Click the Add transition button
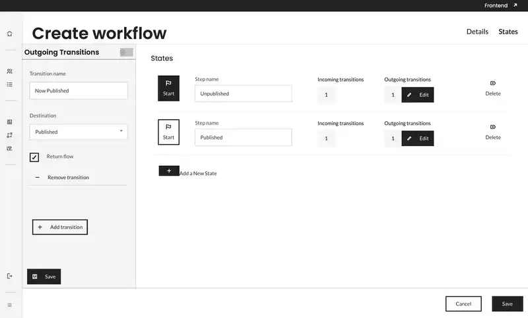This screenshot has height=318, width=528. [60, 227]
